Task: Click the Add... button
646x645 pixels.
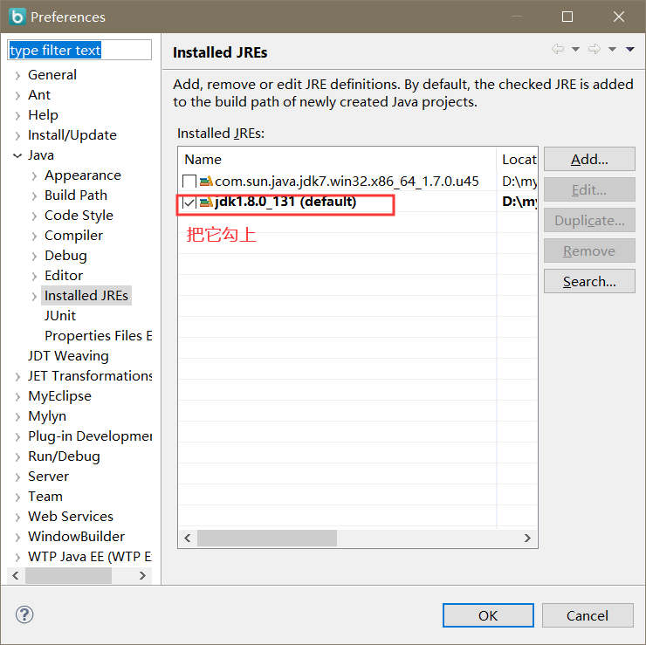Action: (589, 159)
